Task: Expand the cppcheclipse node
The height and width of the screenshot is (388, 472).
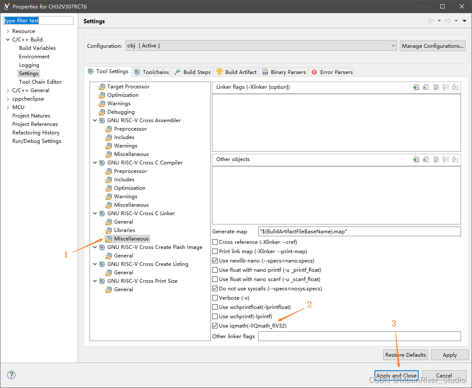Action: [8, 99]
